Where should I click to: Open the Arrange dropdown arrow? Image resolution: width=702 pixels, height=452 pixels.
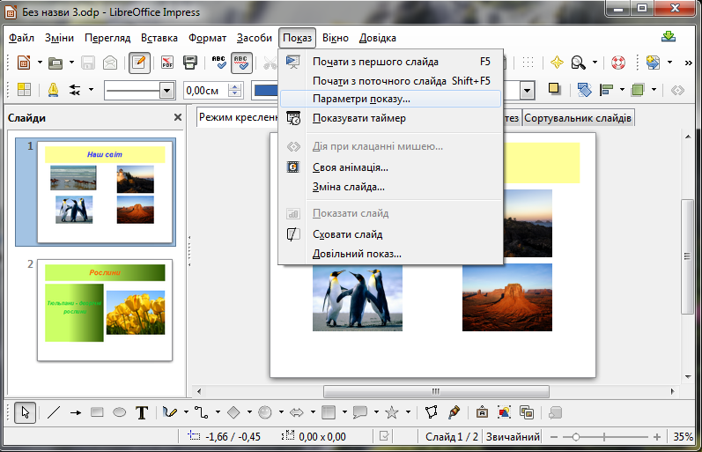pos(654,90)
